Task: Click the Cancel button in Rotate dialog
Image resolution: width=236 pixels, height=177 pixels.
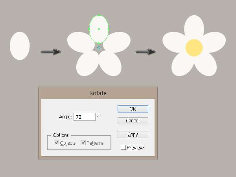Action: 133,121
